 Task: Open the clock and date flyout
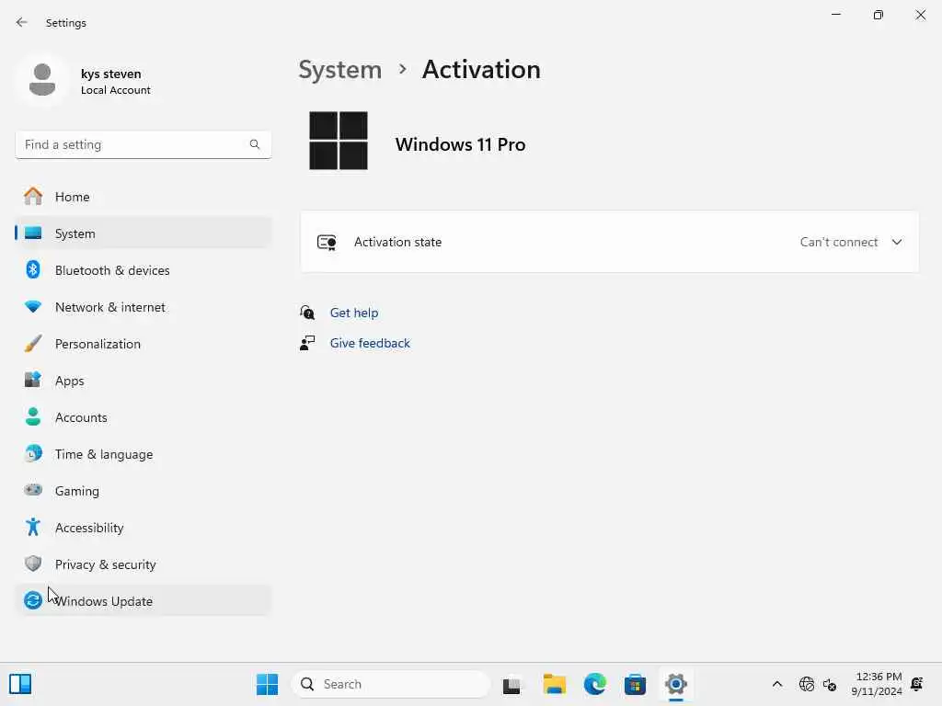[877, 684]
